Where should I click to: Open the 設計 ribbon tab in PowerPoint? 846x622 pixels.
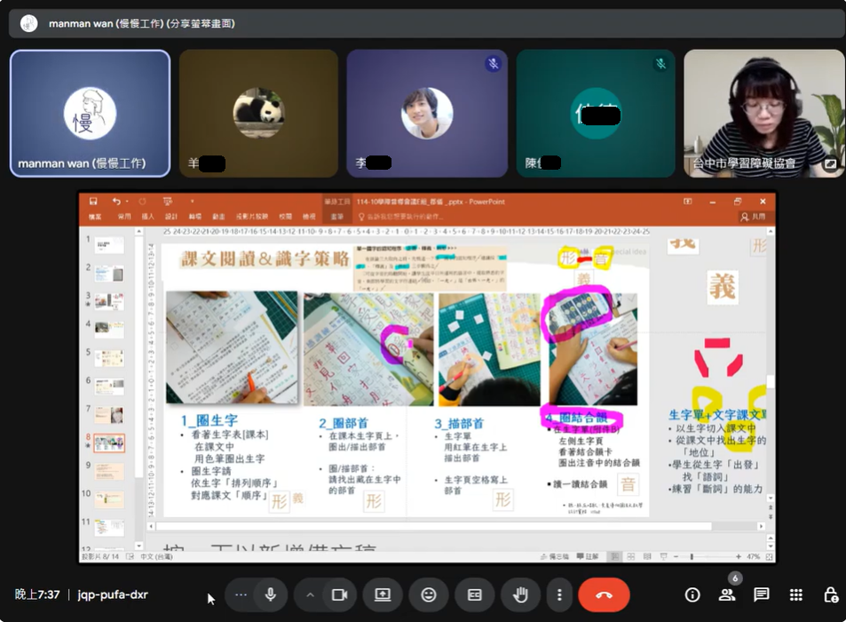click(x=171, y=216)
